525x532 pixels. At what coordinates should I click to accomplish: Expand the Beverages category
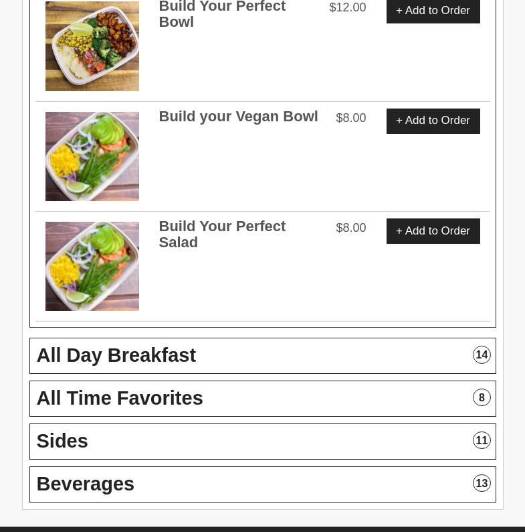coord(263,484)
